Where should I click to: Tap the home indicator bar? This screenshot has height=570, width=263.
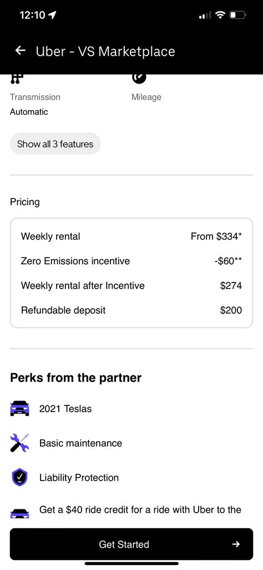pyautogui.click(x=131, y=563)
